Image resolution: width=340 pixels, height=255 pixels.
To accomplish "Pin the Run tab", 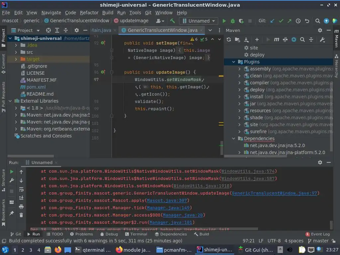I will pyautogui.click(x=12, y=213).
